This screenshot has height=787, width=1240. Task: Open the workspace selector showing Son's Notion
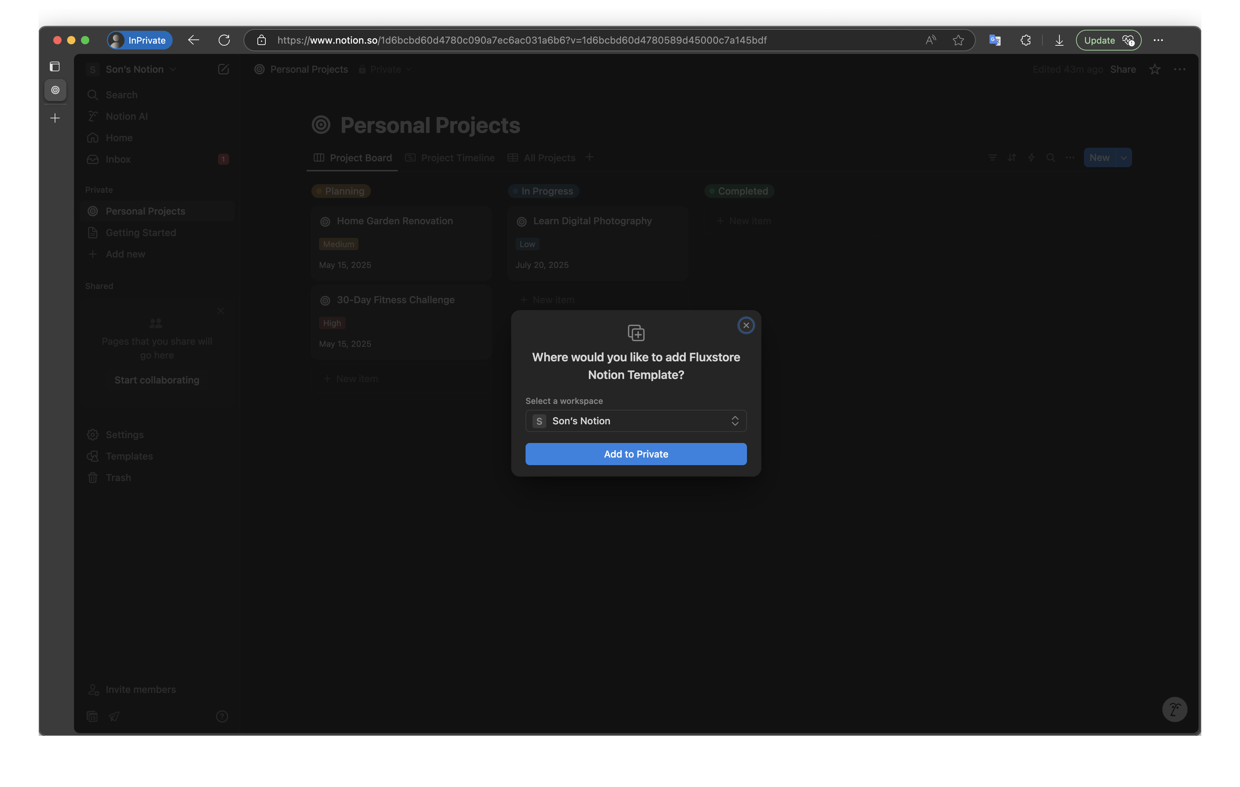636,421
